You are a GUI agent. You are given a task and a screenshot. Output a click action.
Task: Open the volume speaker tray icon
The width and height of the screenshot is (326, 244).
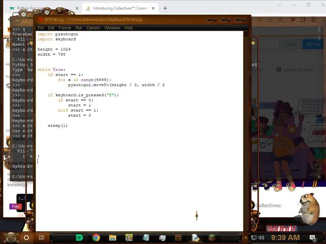261,238
